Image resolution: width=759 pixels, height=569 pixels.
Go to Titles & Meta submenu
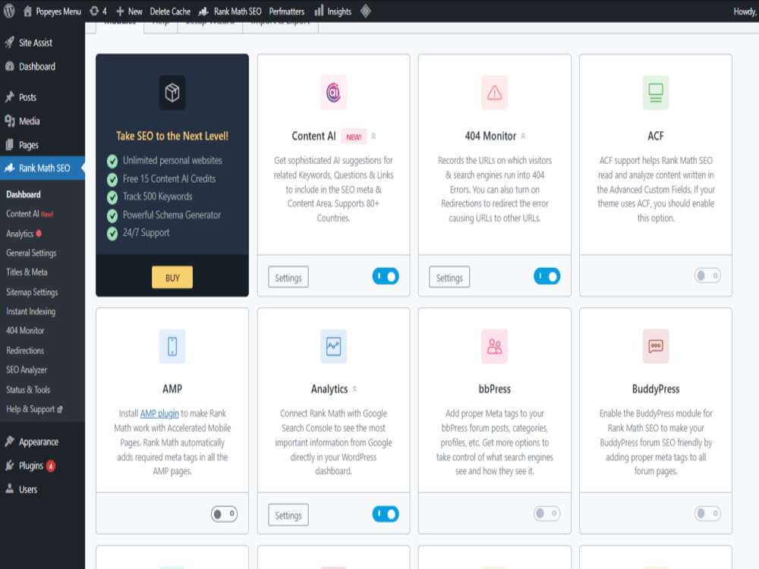coord(27,272)
